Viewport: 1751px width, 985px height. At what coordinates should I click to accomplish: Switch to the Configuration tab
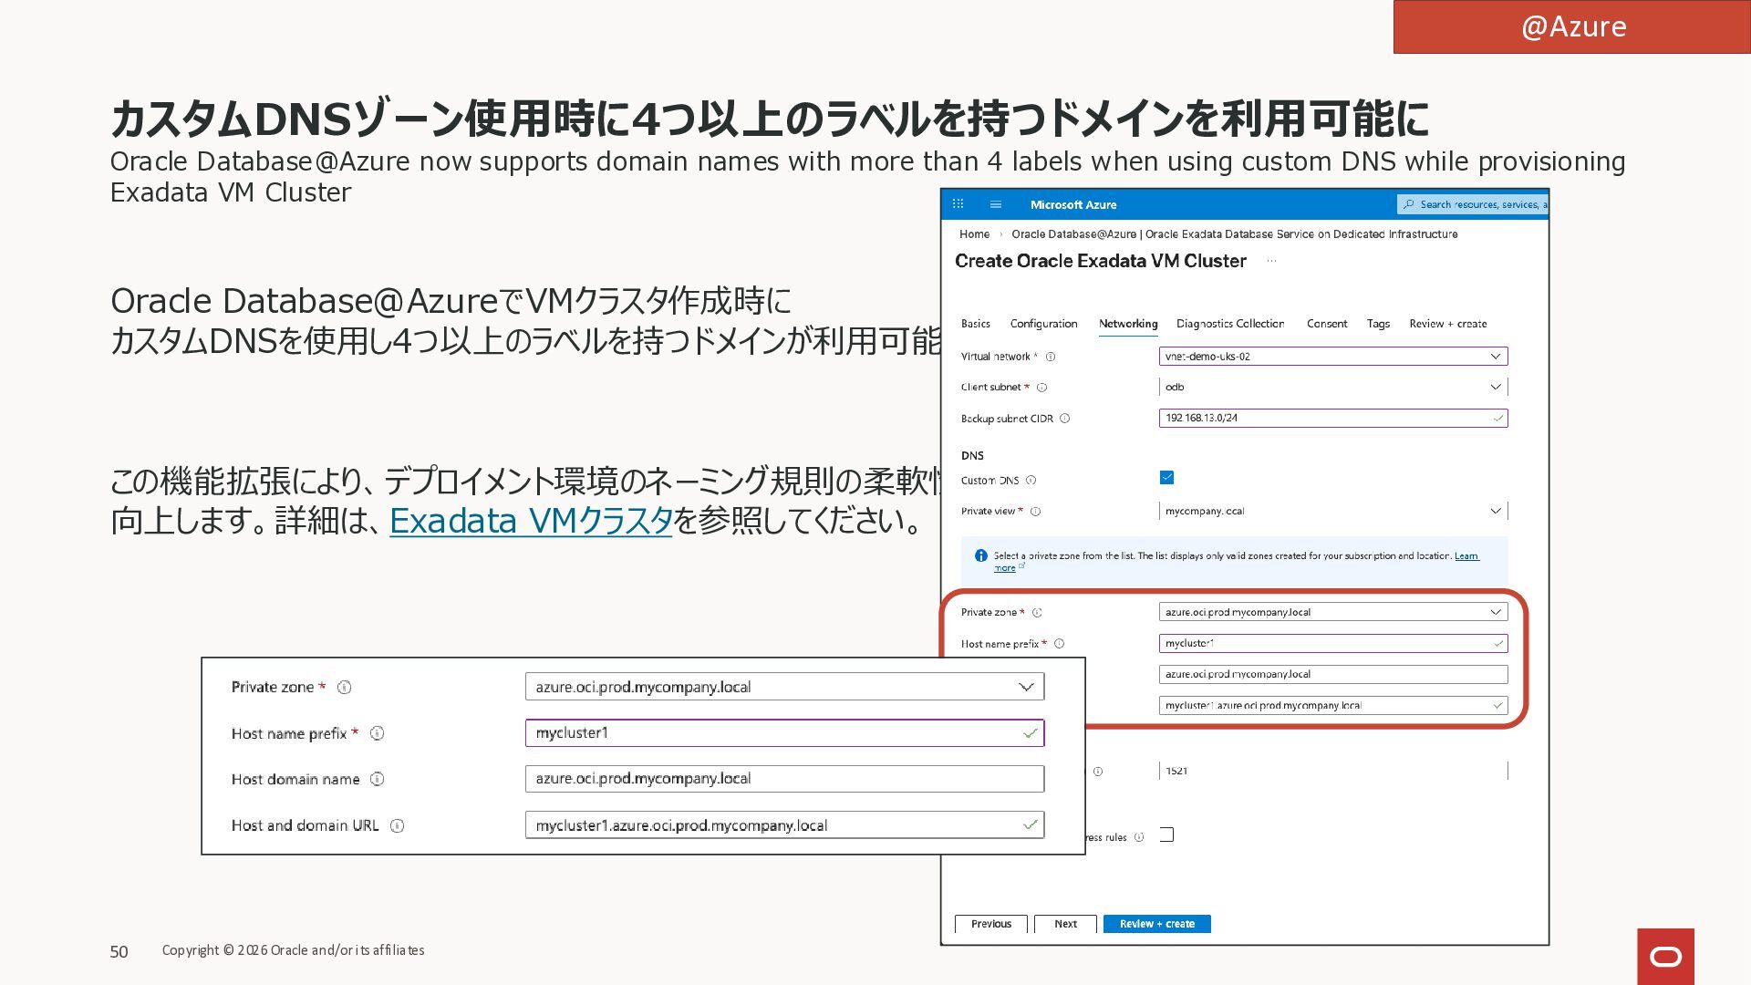(1043, 324)
